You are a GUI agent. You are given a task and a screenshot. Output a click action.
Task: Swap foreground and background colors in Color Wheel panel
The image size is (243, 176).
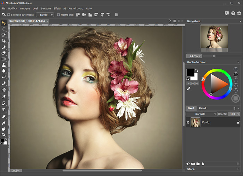[196, 70]
